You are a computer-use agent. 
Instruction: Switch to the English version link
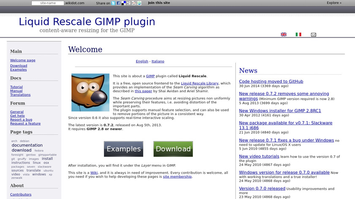pos(142,61)
